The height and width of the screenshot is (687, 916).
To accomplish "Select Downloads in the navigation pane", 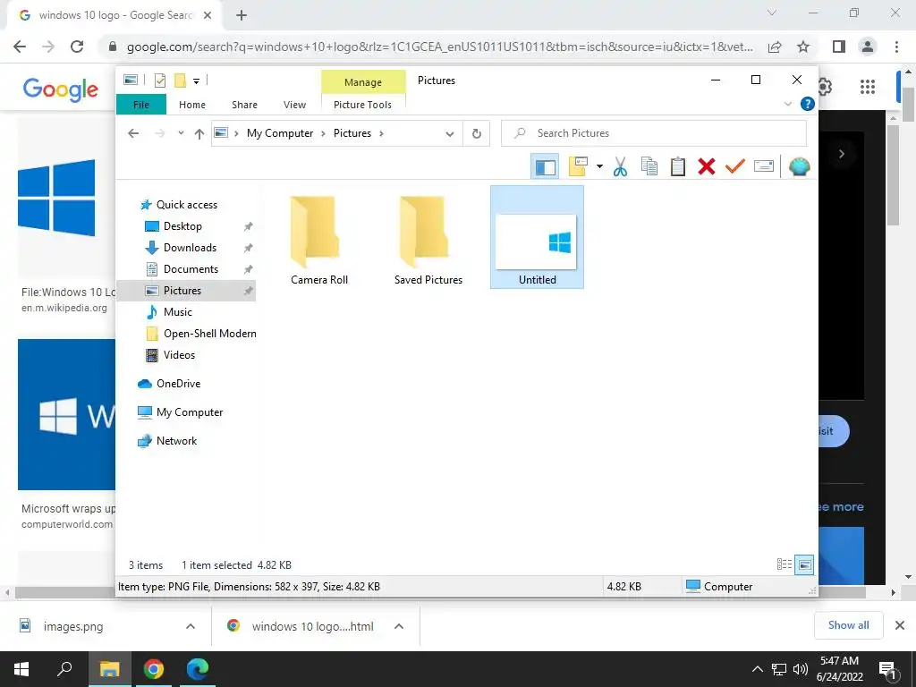I will click(190, 248).
